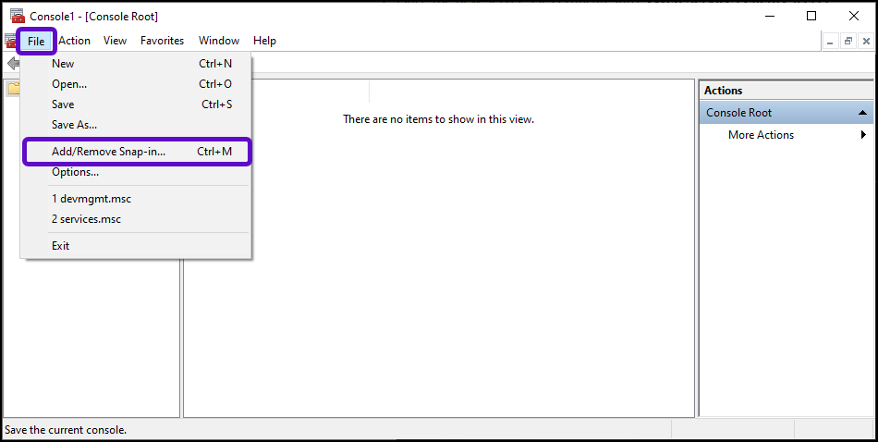Open Options... from the File menu
The image size is (878, 442).
75,172
